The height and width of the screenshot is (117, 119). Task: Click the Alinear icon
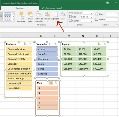[47, 14]
